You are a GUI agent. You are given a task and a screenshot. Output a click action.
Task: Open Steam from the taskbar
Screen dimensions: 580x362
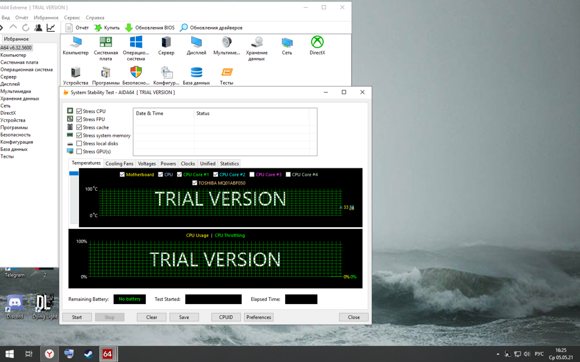pos(88,354)
